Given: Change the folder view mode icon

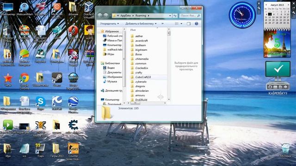Looking at the screenshot, I should point(177,24).
